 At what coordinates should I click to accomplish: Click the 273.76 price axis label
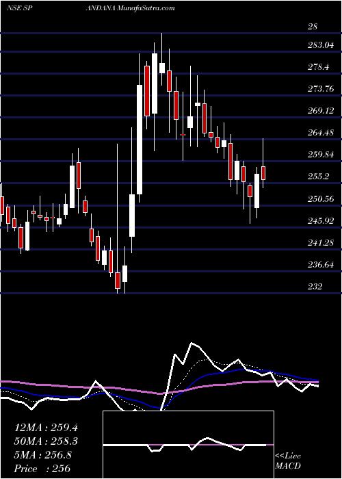[x=321, y=89]
